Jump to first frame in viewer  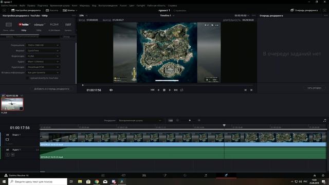[153, 90]
